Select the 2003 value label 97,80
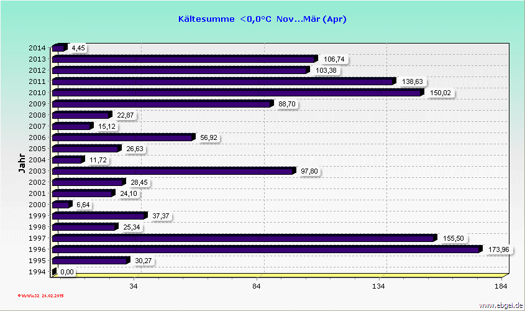 point(309,171)
